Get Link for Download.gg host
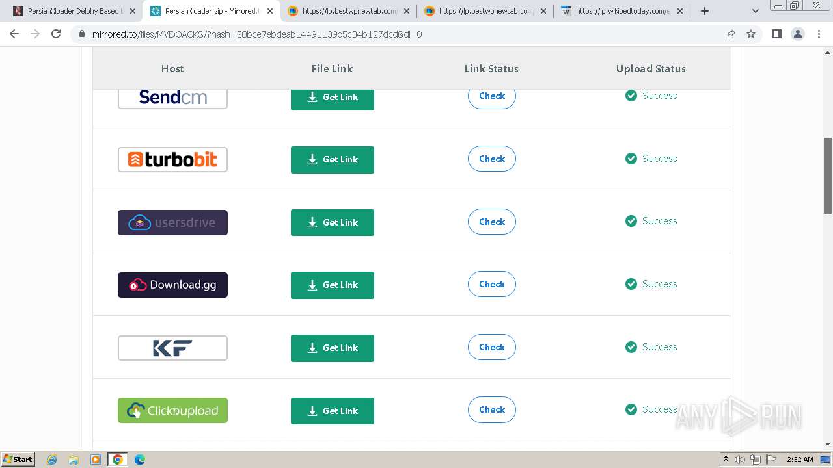This screenshot has height=468, width=833. 333,285
